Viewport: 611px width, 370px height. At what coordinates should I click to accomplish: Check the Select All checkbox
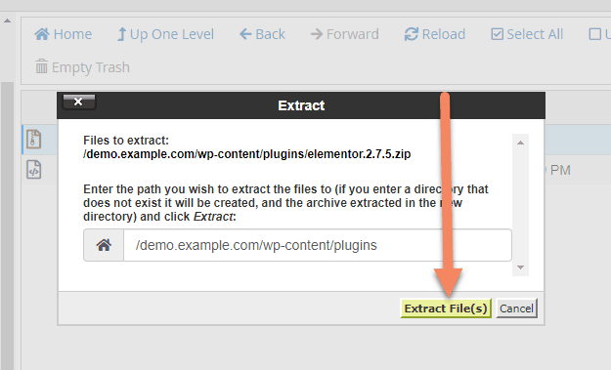coord(497,34)
